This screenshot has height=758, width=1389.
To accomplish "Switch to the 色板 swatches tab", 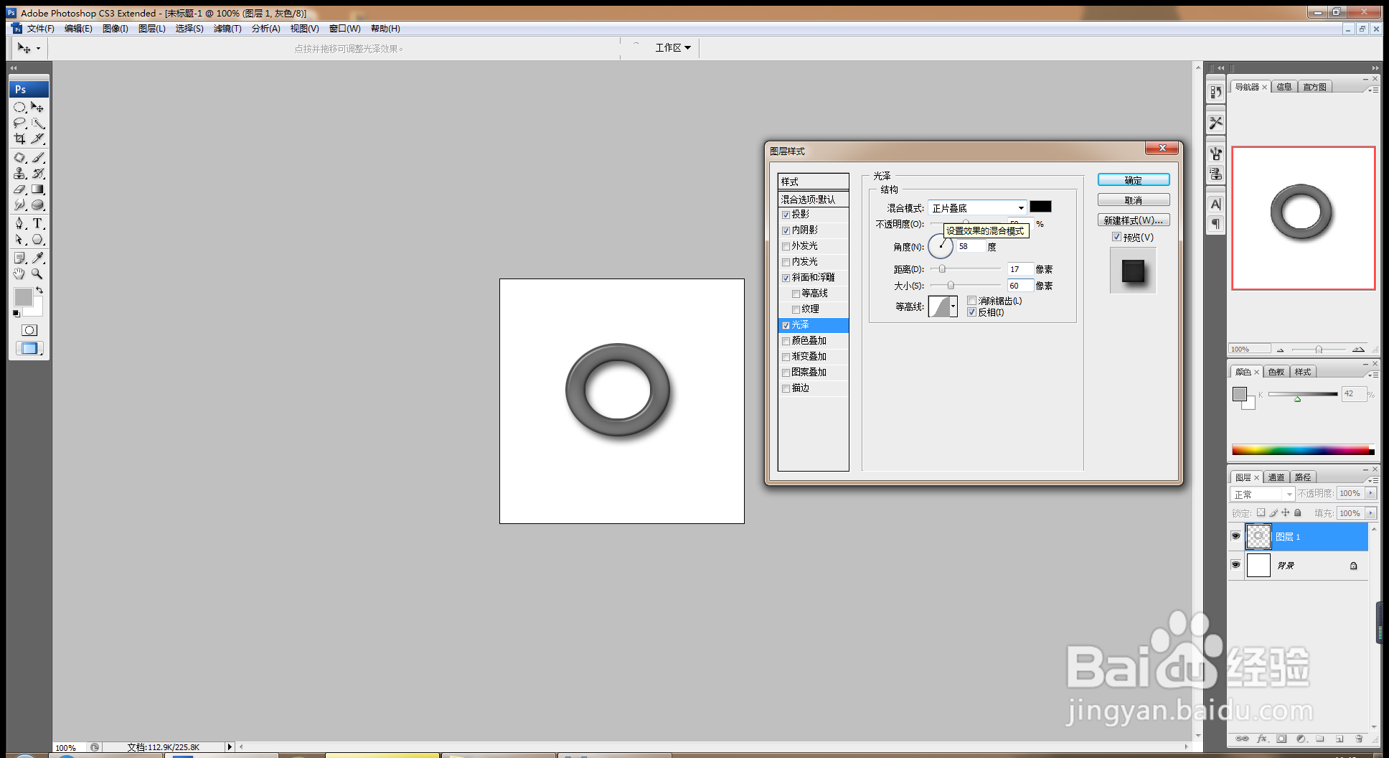I will click(x=1276, y=372).
